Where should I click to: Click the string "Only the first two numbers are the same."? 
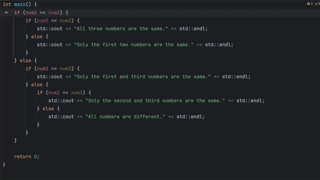pos(134,44)
